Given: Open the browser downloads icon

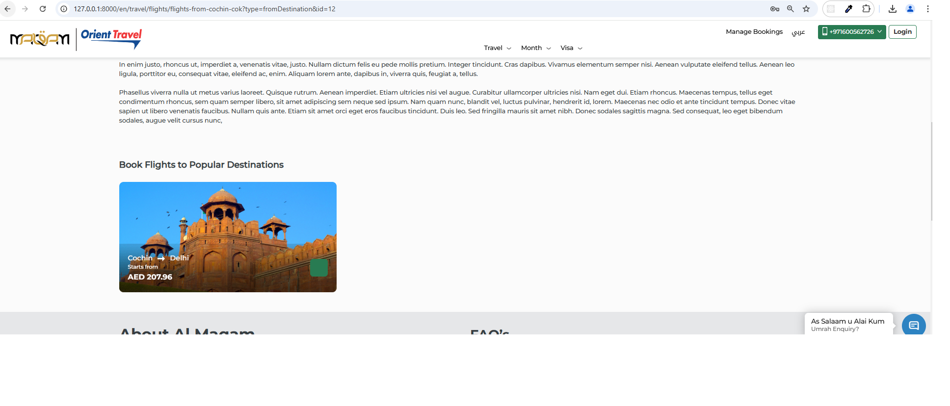Looking at the screenshot, I should click(892, 9).
